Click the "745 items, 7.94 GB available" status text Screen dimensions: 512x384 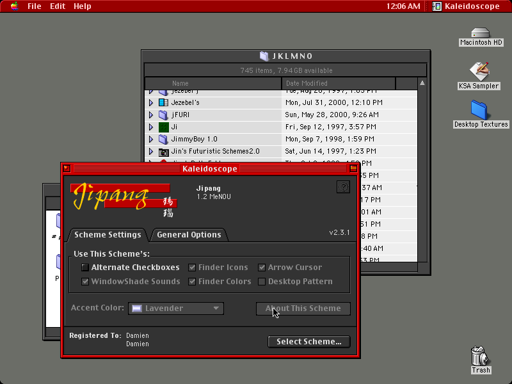(286, 70)
